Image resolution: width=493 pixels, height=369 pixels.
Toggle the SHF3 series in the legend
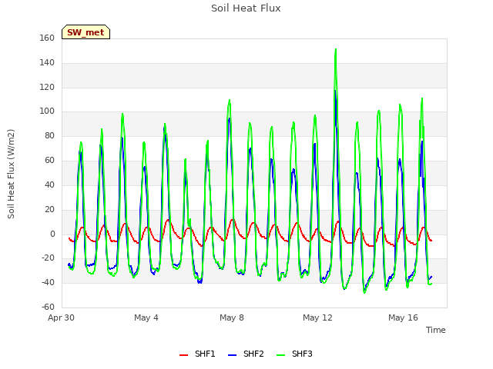point(294,354)
